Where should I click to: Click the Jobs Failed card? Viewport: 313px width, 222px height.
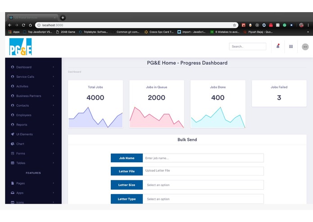279,93
